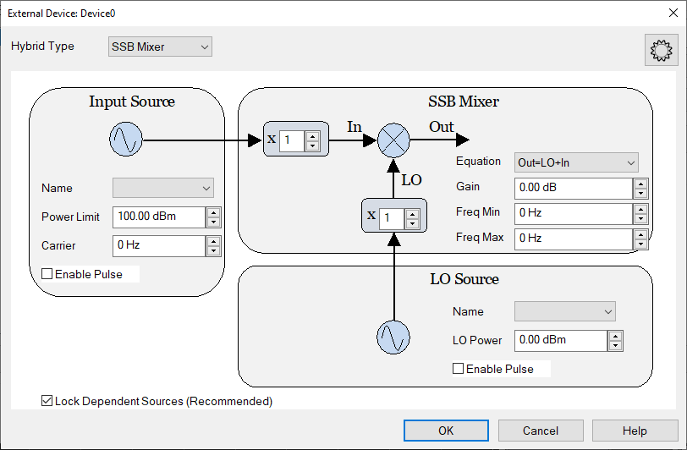Click the SSB mixer circle symbol
The width and height of the screenshot is (687, 450).
tap(393, 140)
